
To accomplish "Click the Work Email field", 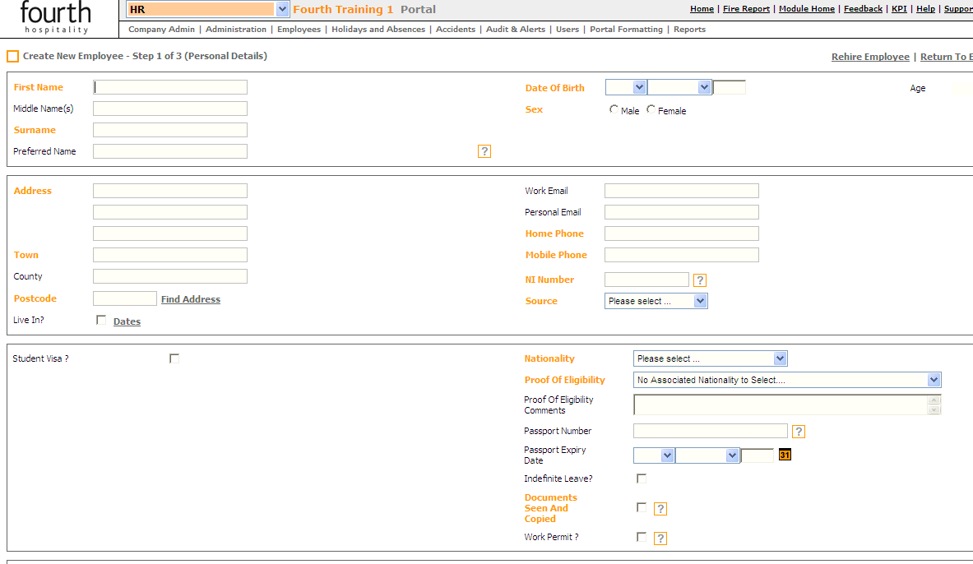I will point(681,191).
